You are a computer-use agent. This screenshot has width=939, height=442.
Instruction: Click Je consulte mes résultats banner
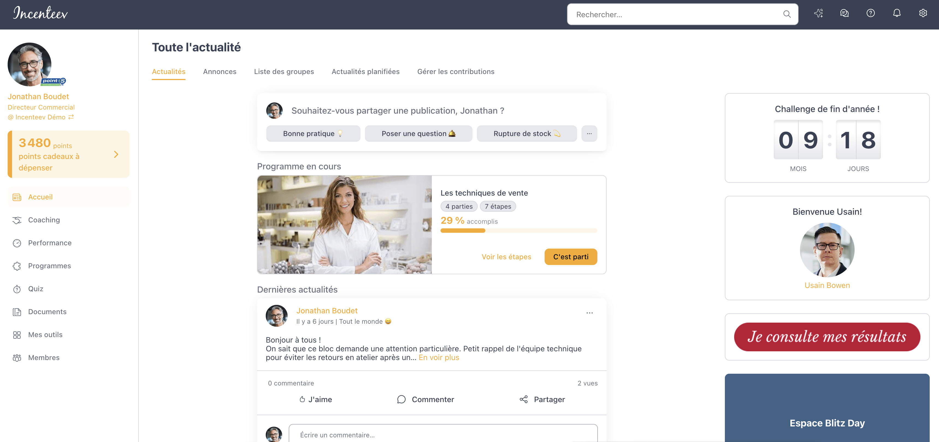[x=827, y=337]
